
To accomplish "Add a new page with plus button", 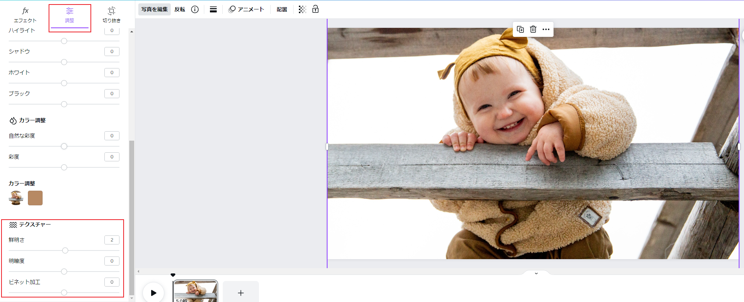I will 241,293.
